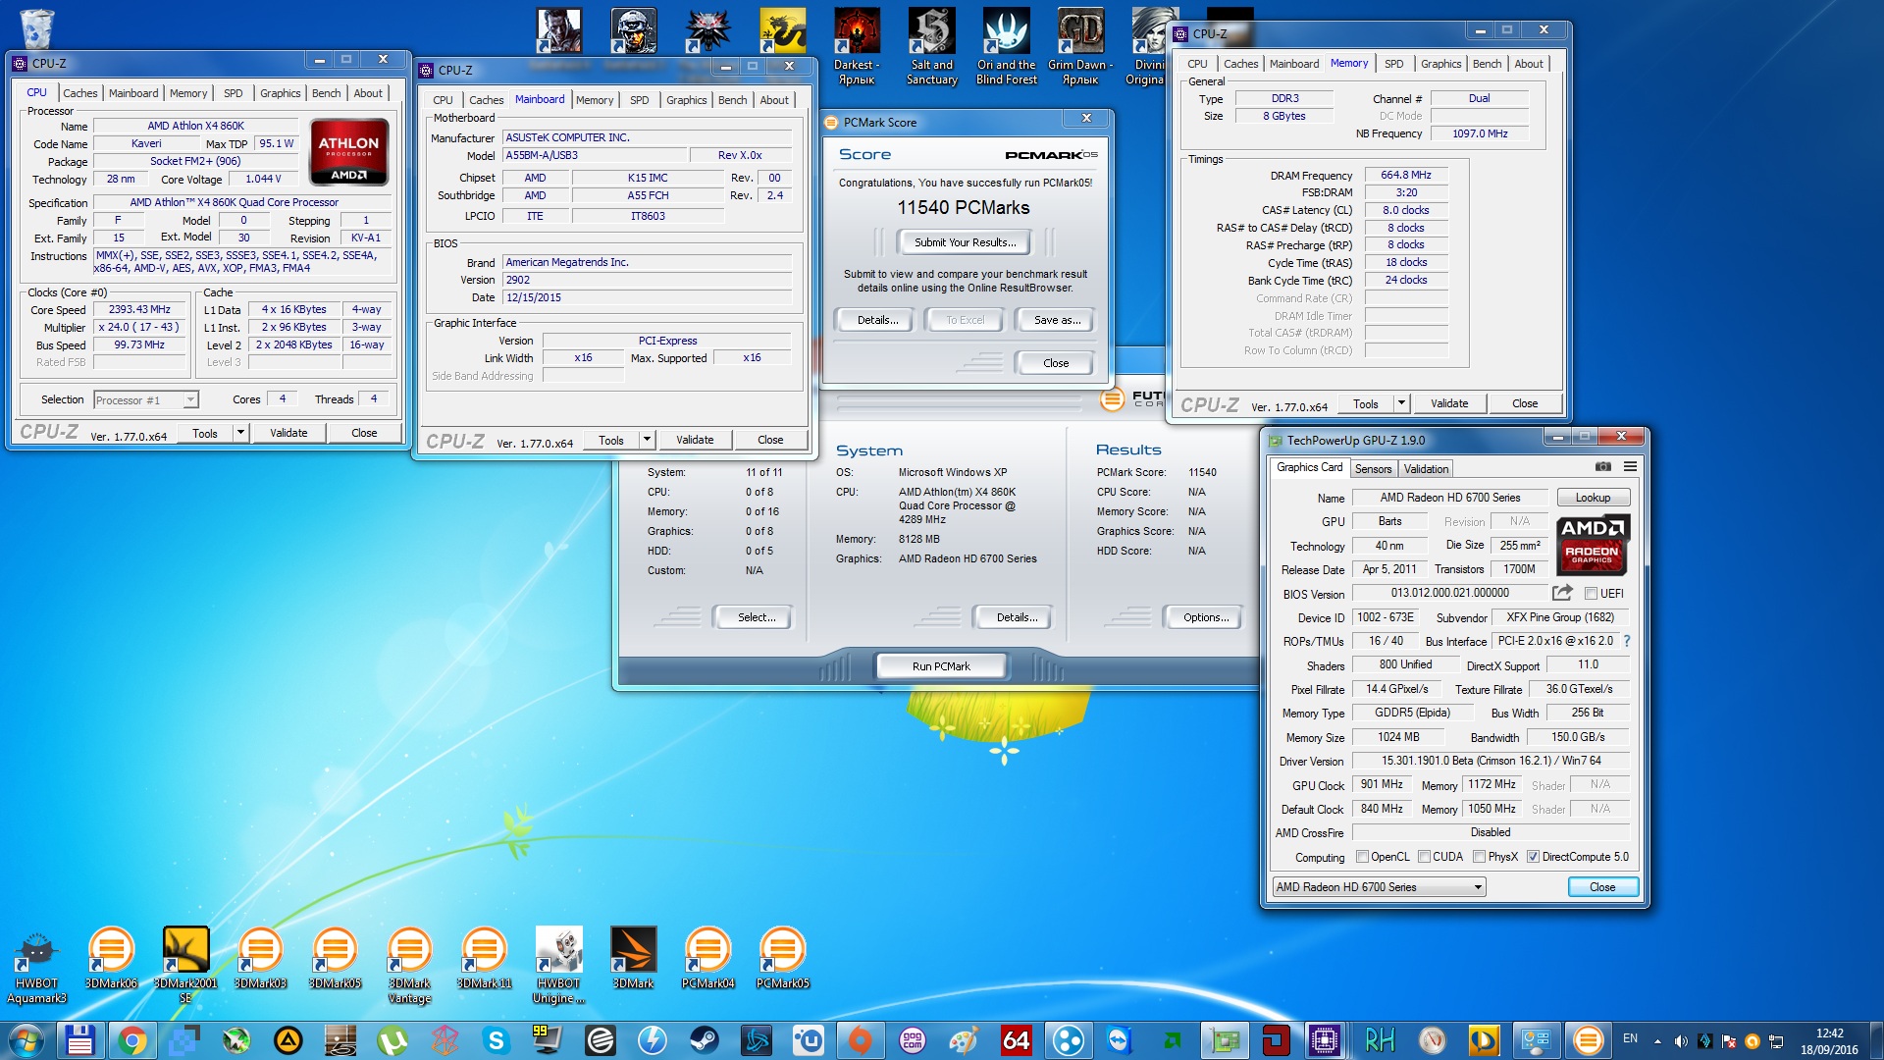Open Salt and Sanctuary desktop shortcut
Viewport: 1884px width, 1060px height.
(x=932, y=47)
